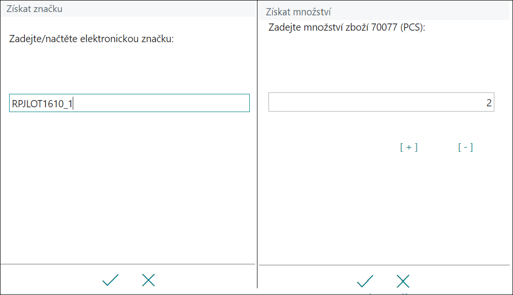Focus the electronic tag input field
513x295 pixels.
129,103
